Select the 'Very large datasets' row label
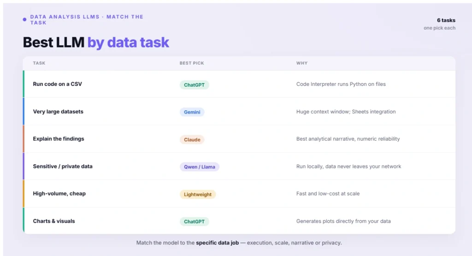This screenshot has width=472, height=256. coord(58,112)
